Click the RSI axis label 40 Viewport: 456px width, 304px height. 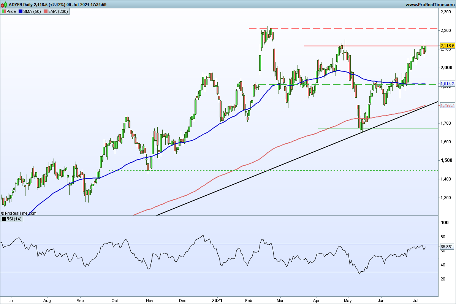click(442, 265)
